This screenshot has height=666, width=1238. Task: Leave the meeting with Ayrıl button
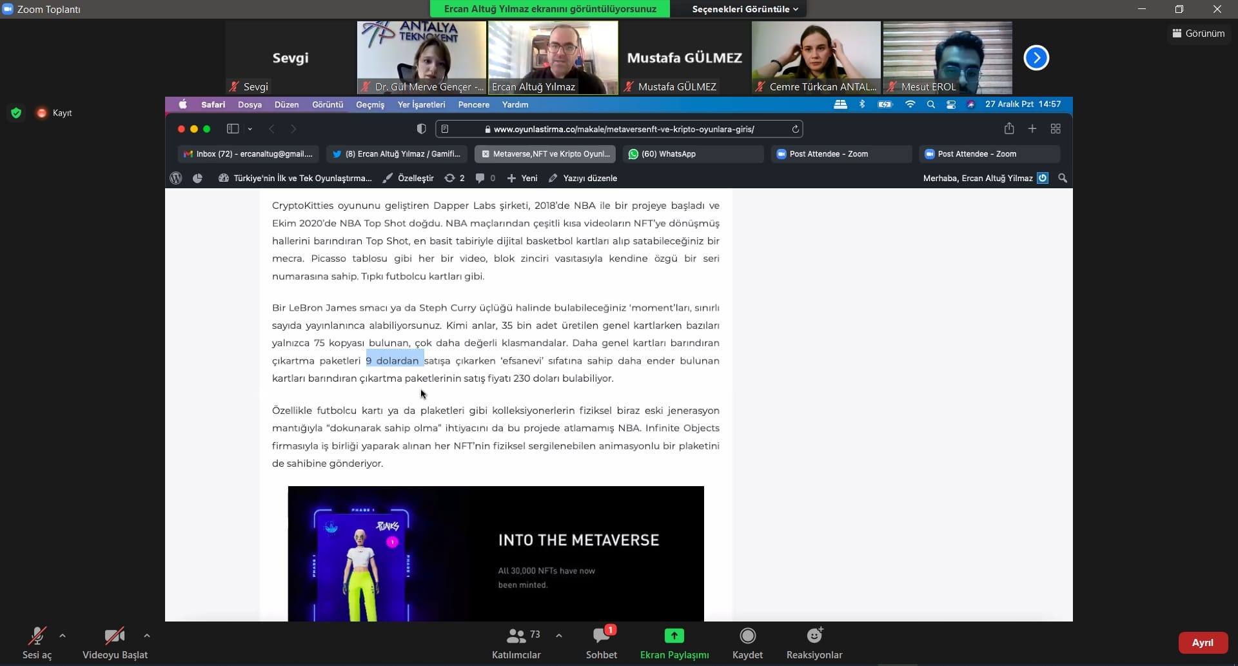click(x=1203, y=643)
